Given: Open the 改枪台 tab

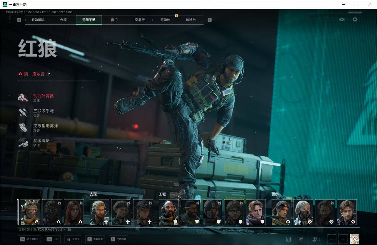Looking at the screenshot, I should tap(191, 20).
